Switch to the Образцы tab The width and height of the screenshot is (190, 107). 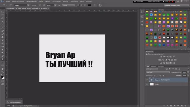click(x=154, y=10)
